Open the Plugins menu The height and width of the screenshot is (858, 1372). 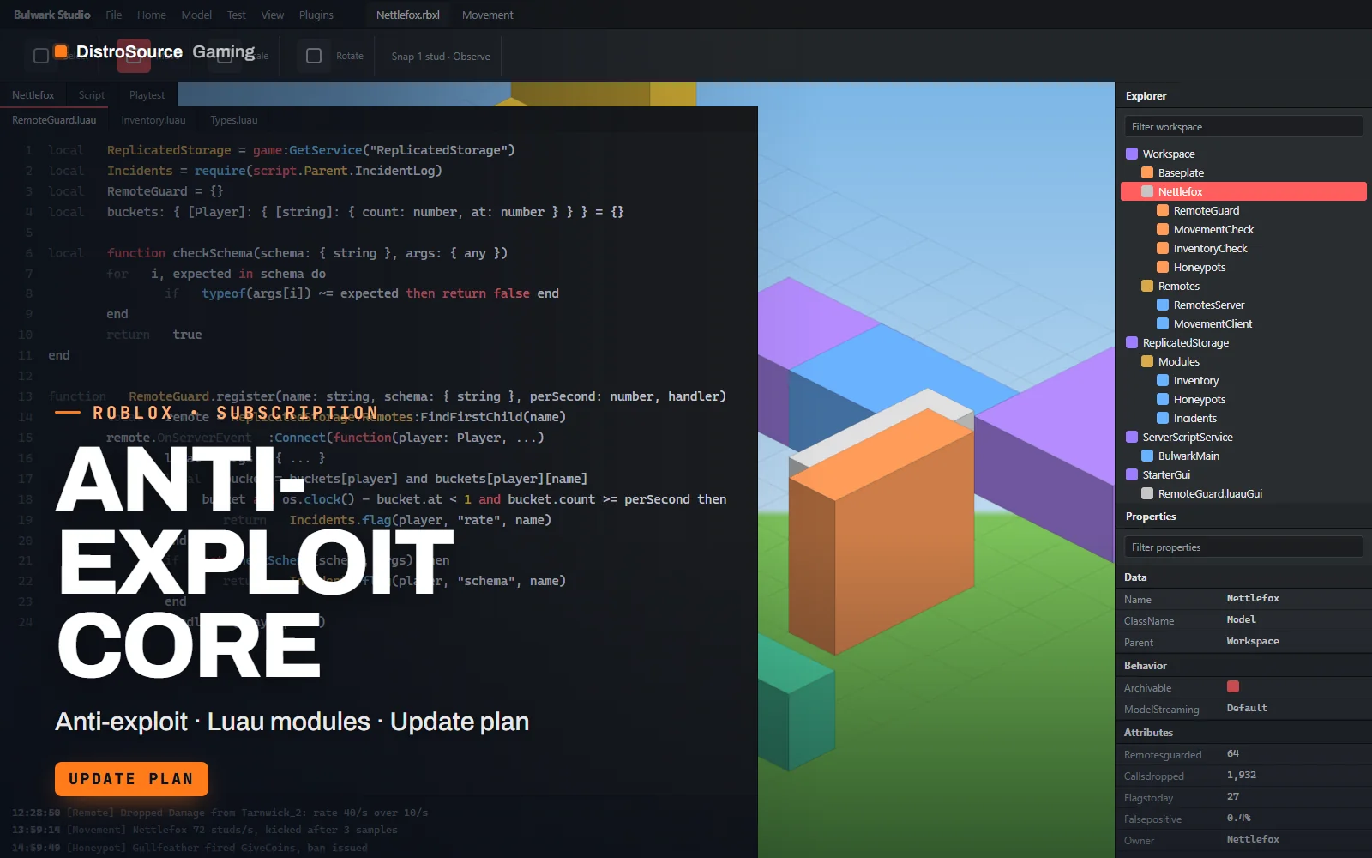coord(316,15)
